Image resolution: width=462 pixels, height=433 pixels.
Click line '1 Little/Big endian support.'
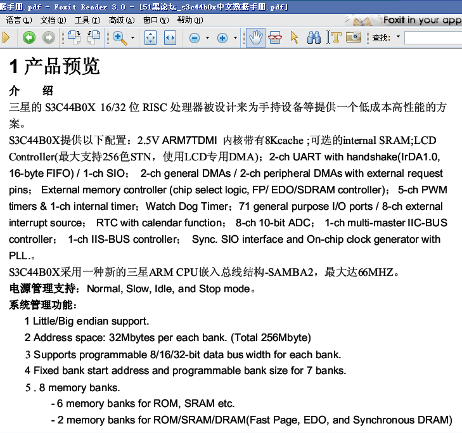[x=87, y=321]
